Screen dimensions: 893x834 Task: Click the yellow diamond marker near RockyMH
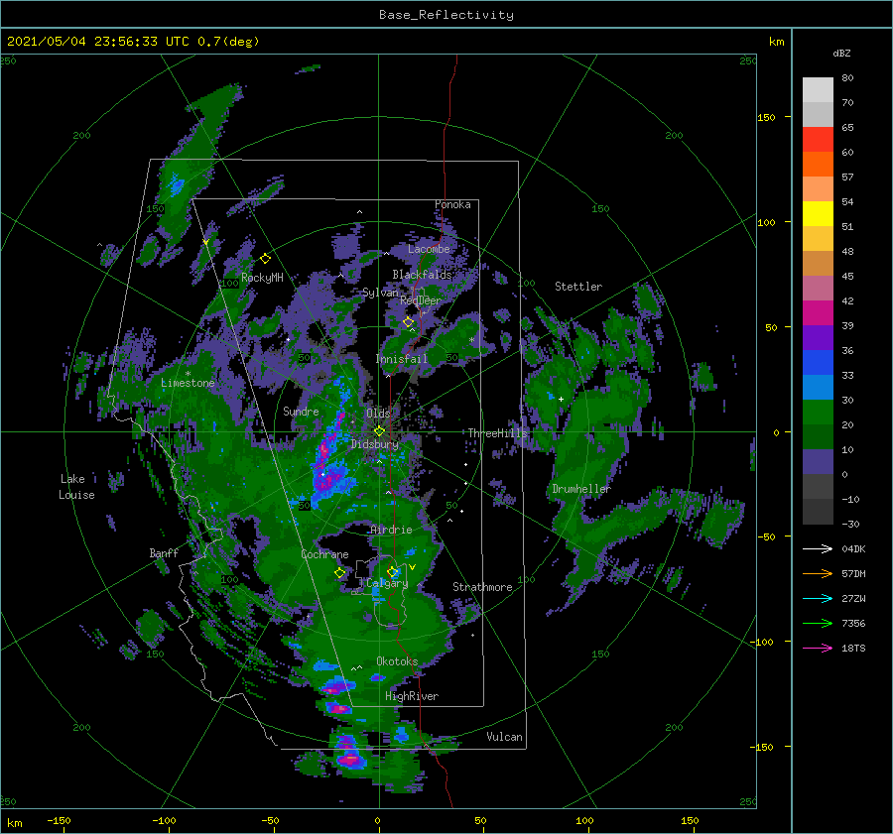pos(265,259)
